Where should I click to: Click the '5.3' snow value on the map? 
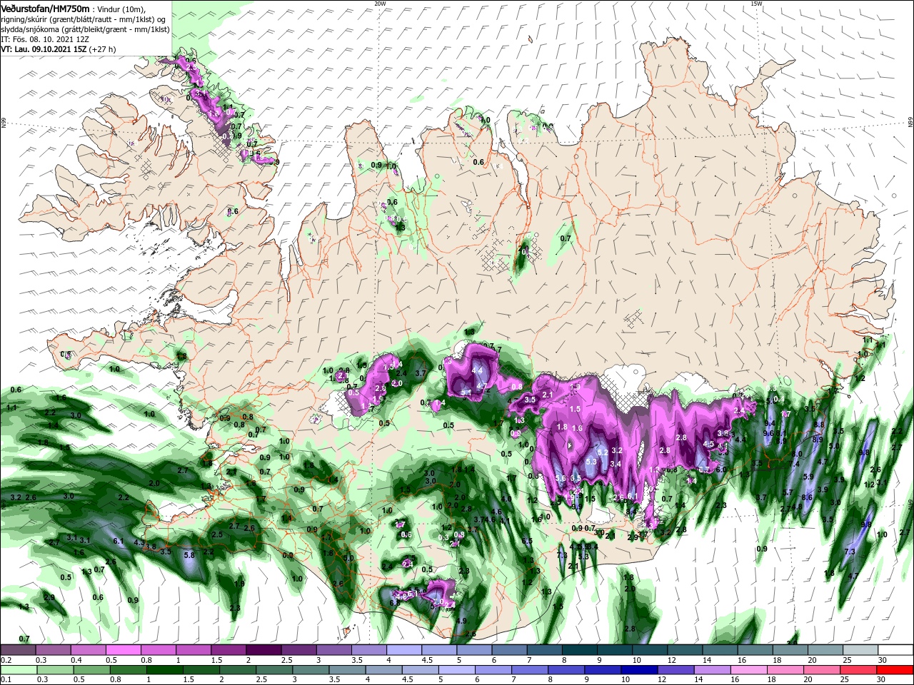[x=591, y=462]
